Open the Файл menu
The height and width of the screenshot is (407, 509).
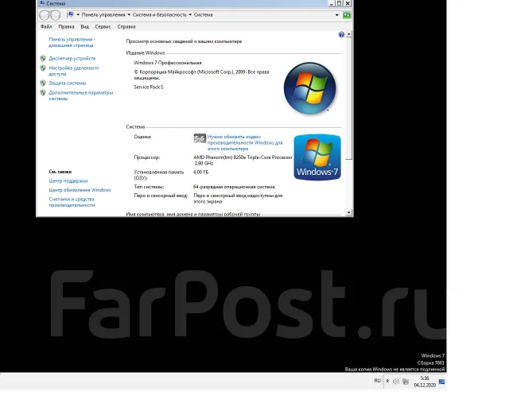click(46, 26)
